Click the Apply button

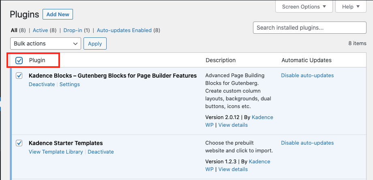(x=95, y=43)
